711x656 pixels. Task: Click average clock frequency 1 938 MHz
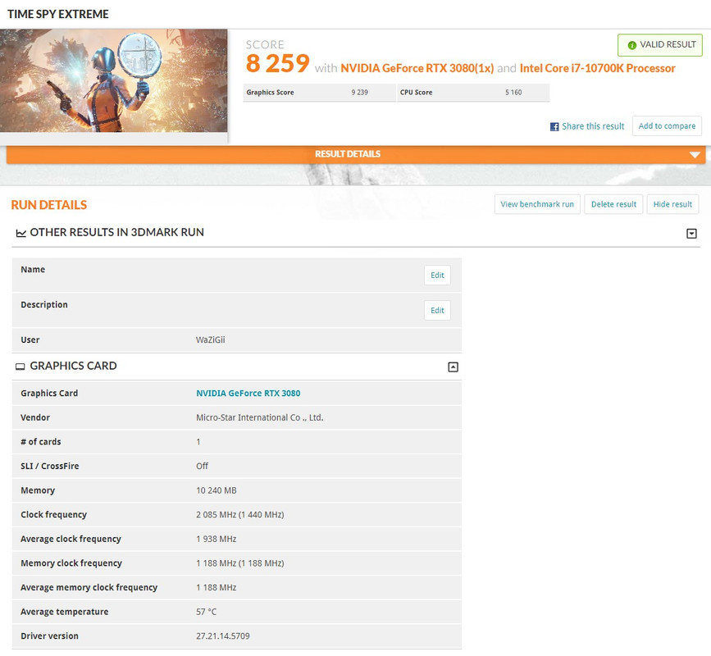pyautogui.click(x=216, y=539)
